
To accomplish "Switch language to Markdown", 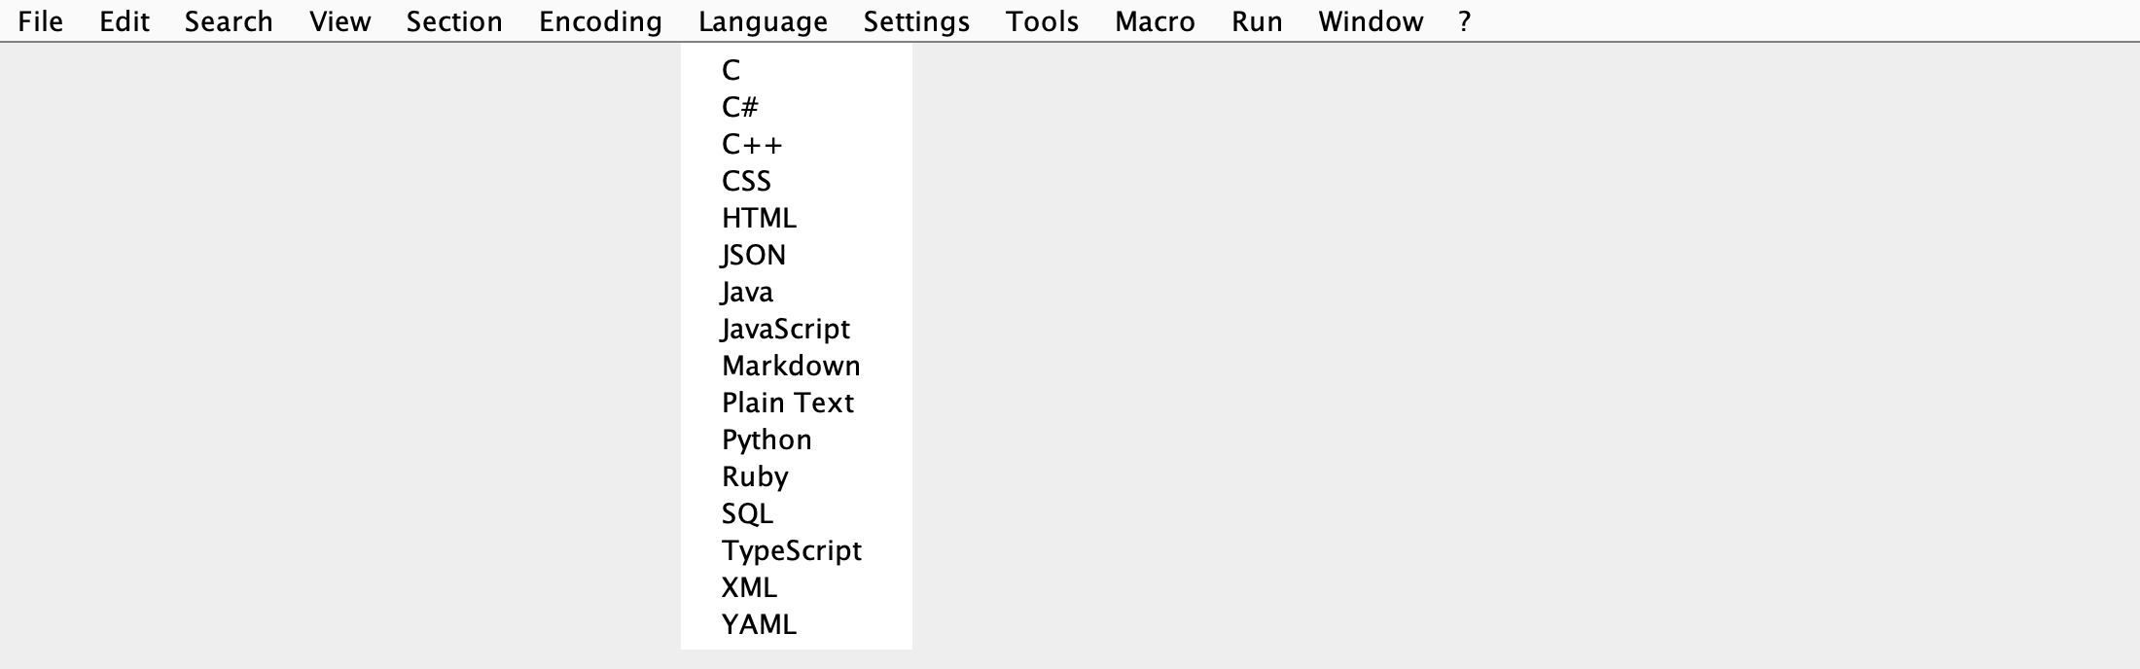I will click(x=797, y=366).
